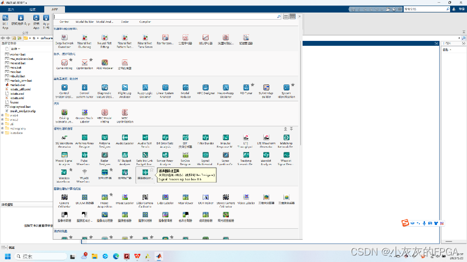This screenshot has height=262, width=467.
Task: Open the Neural Net Fitting app
Action: tap(104, 41)
